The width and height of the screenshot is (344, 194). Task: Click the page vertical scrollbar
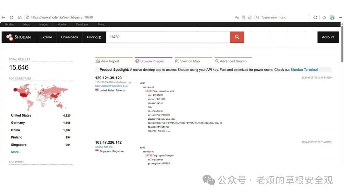coord(342,44)
